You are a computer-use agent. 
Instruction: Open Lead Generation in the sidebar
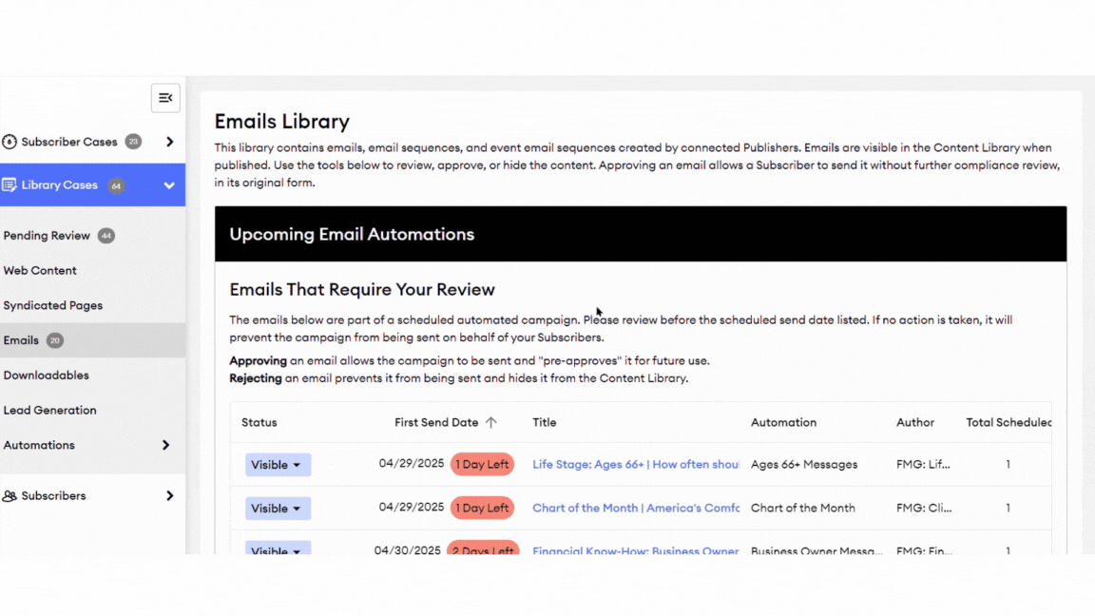click(49, 411)
